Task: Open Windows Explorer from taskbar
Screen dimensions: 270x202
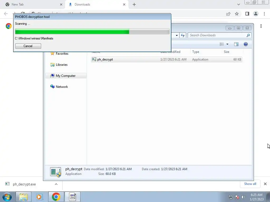Action: (23, 197)
